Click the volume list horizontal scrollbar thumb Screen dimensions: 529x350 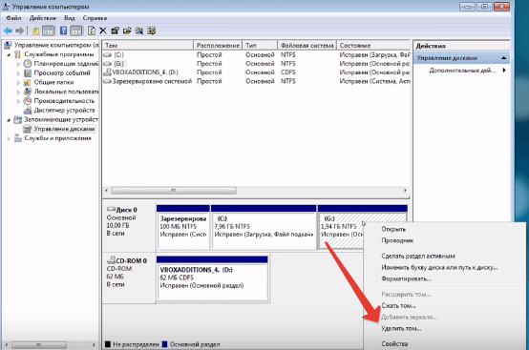(x=174, y=191)
